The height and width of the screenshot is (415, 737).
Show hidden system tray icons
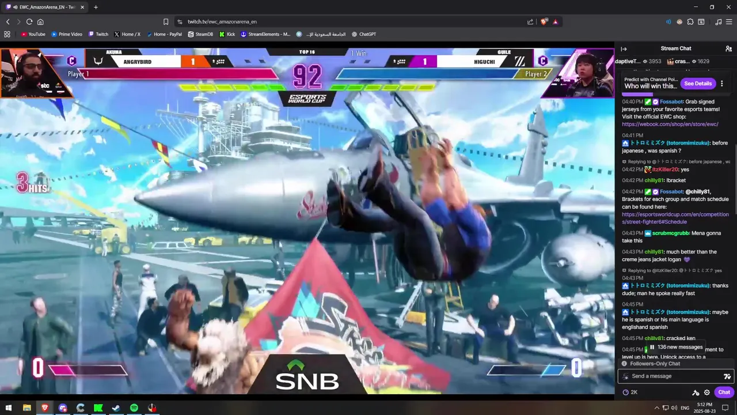[x=657, y=408]
